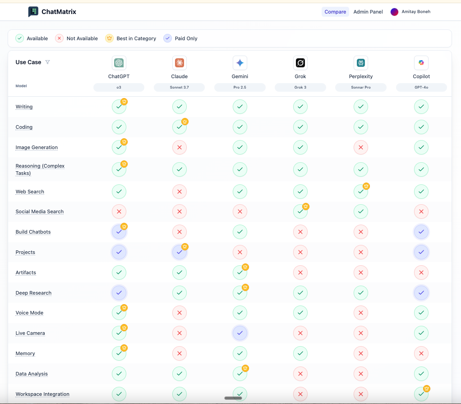Open the Gemini Pro 2.5 model selector
Screen dimensions: 461x404
point(240,88)
